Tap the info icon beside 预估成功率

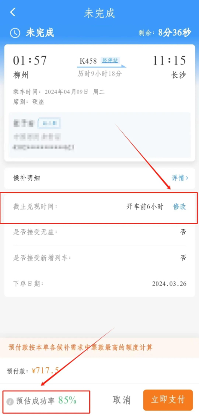(x=10, y=402)
